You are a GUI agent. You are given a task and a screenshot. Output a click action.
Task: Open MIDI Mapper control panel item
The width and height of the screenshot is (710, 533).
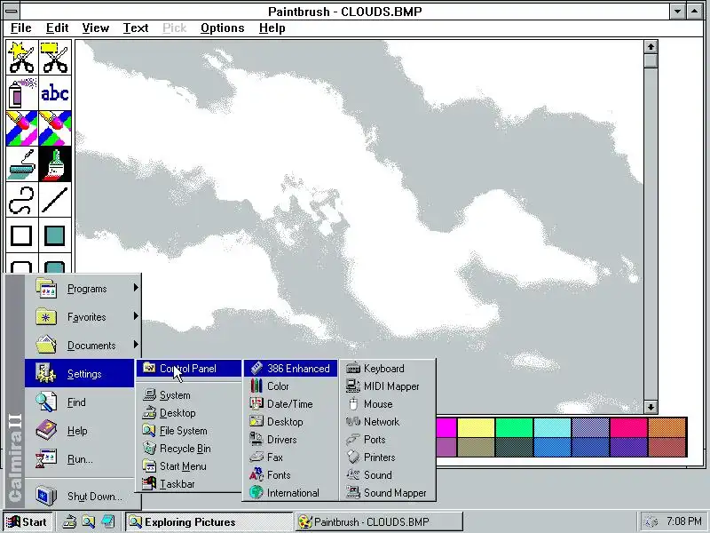[x=388, y=386]
